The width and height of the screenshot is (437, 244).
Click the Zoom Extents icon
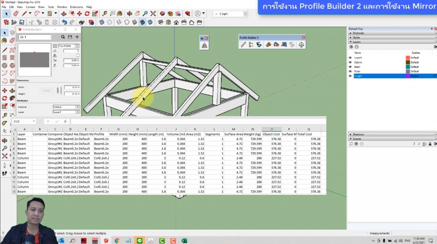pyautogui.click(x=153, y=14)
